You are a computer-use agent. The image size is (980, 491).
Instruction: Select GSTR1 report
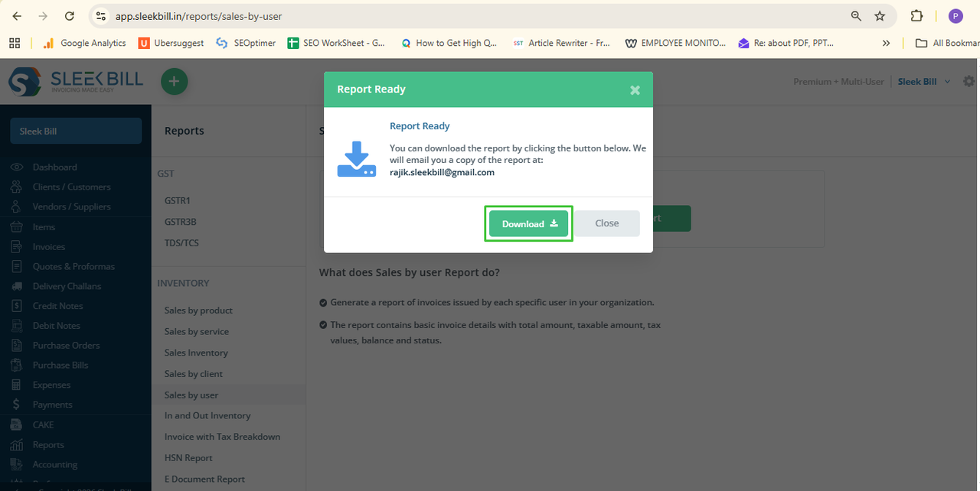click(x=178, y=200)
